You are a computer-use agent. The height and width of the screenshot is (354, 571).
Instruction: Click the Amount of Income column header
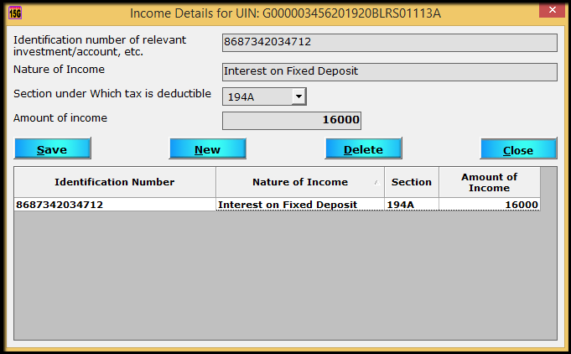(x=490, y=182)
